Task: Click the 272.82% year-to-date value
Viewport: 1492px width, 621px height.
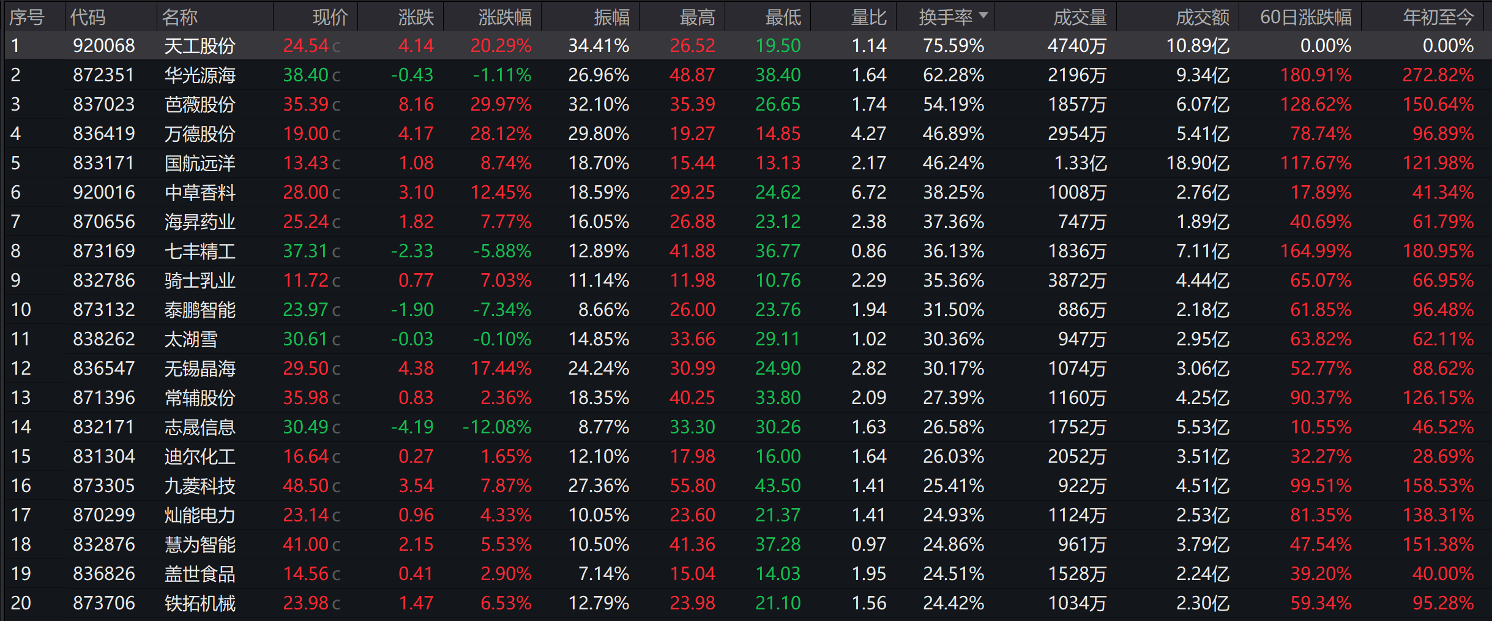Action: 1438,75
